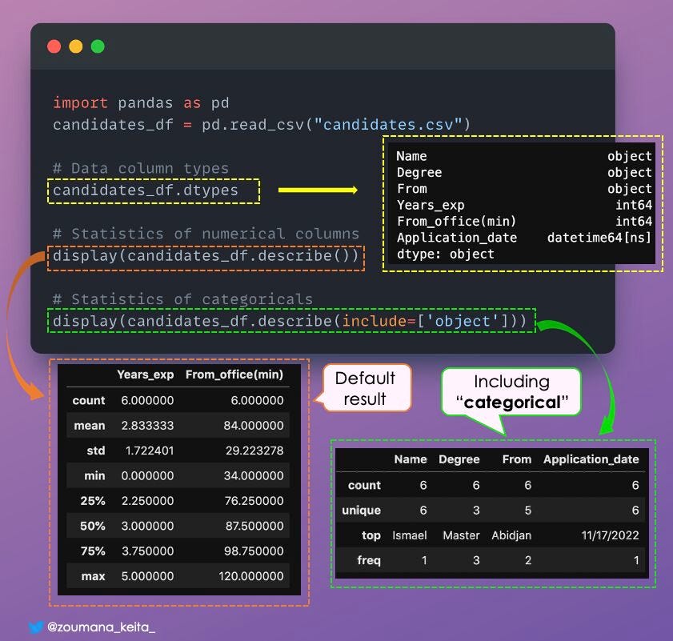Click the max value 5.000000

148,576
